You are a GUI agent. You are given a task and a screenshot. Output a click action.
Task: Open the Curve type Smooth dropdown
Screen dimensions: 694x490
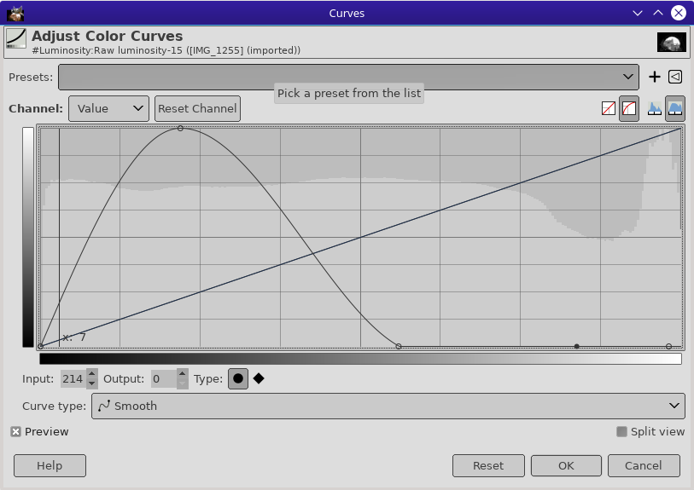coord(388,406)
